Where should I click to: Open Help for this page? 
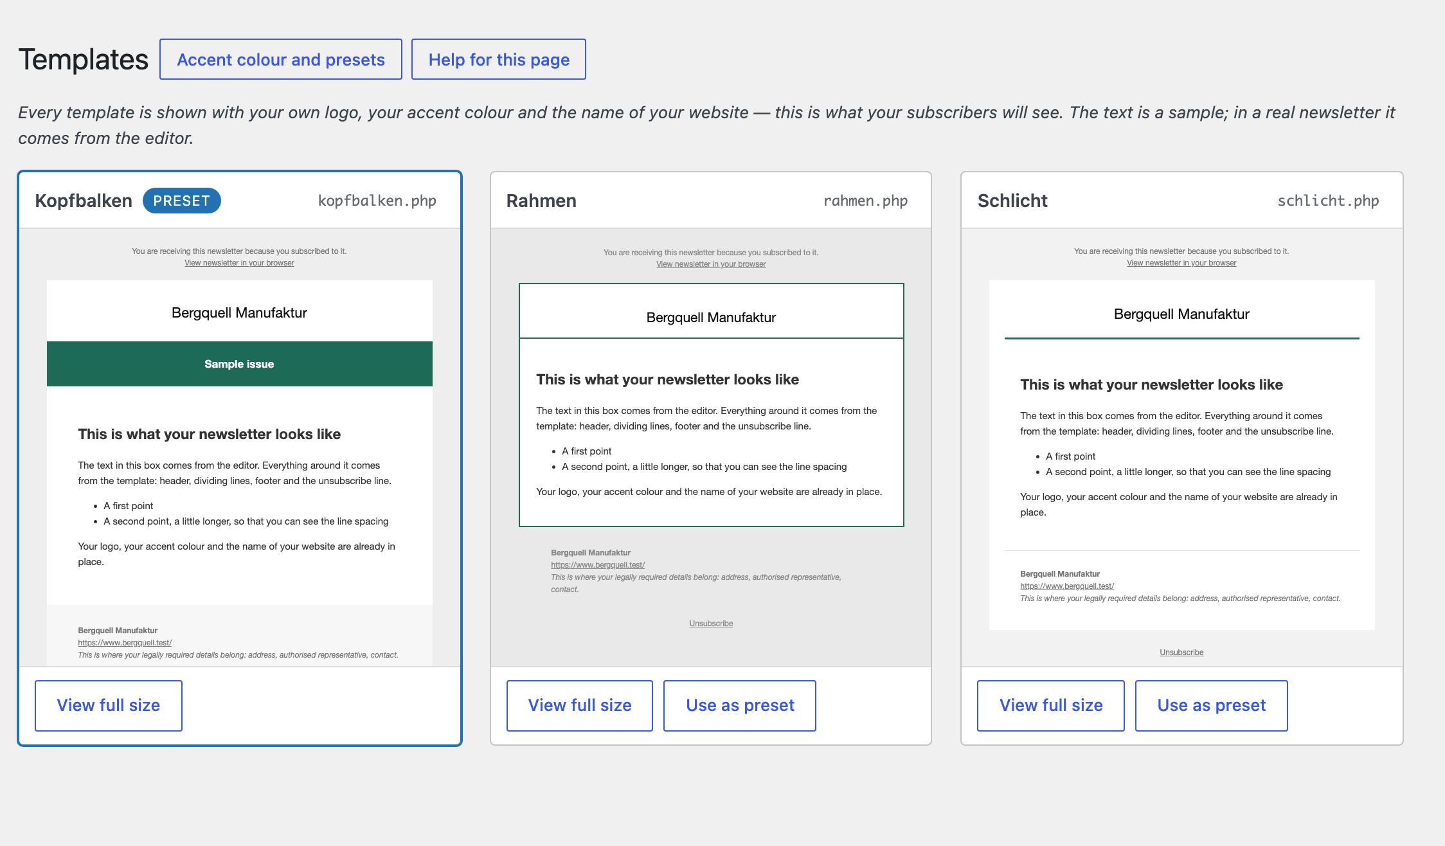pos(499,59)
